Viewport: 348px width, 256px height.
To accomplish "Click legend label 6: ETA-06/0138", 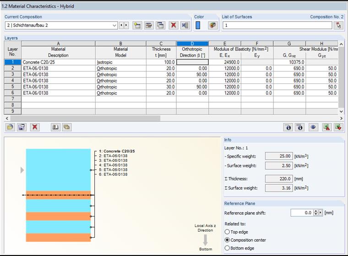I will coord(113,174).
